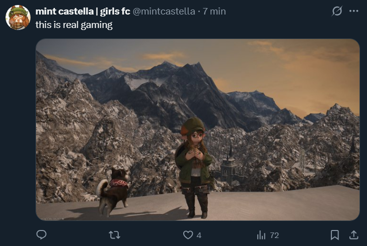
Task: Like the post with the heart icon
Action: point(188,235)
